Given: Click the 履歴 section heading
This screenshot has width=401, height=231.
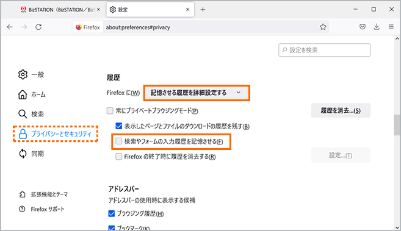Looking at the screenshot, I should [114, 77].
